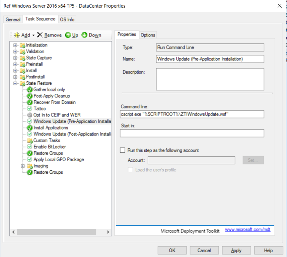287x257 pixels.
Task: Switch to the OS Info tab
Action: [67, 19]
